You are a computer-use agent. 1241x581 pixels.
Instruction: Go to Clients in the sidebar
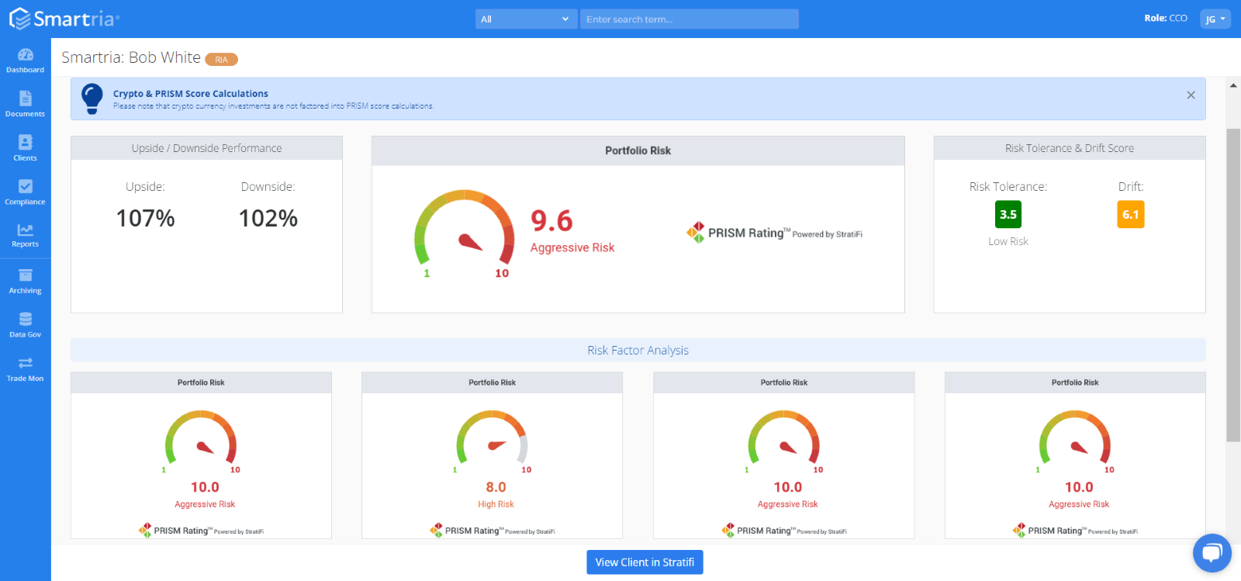coord(25,148)
